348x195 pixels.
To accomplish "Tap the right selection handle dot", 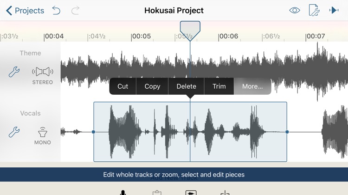I will tap(287, 132).
